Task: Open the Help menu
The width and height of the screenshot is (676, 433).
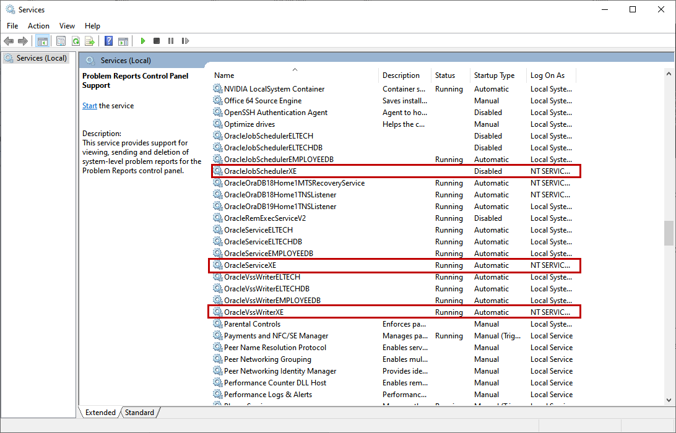Action: pyautogui.click(x=92, y=26)
